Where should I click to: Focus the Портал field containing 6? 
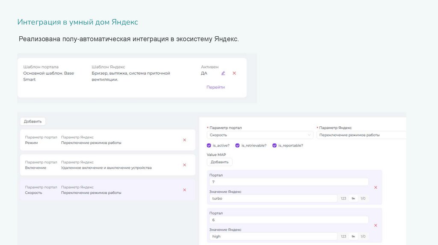289,220
